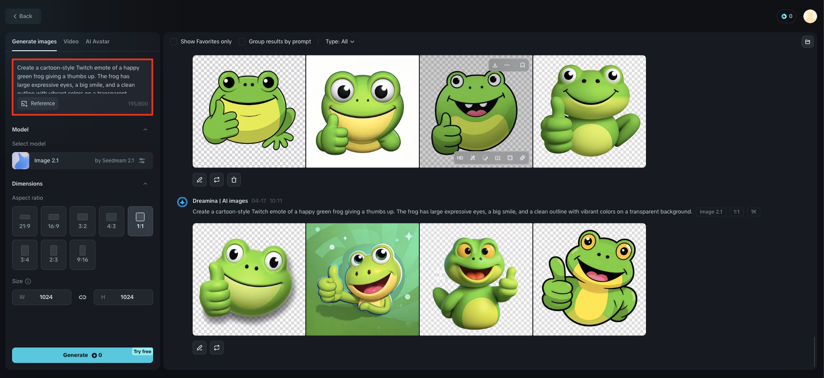Select the 1:1 aspect ratio
The height and width of the screenshot is (378, 824).
coord(140,221)
